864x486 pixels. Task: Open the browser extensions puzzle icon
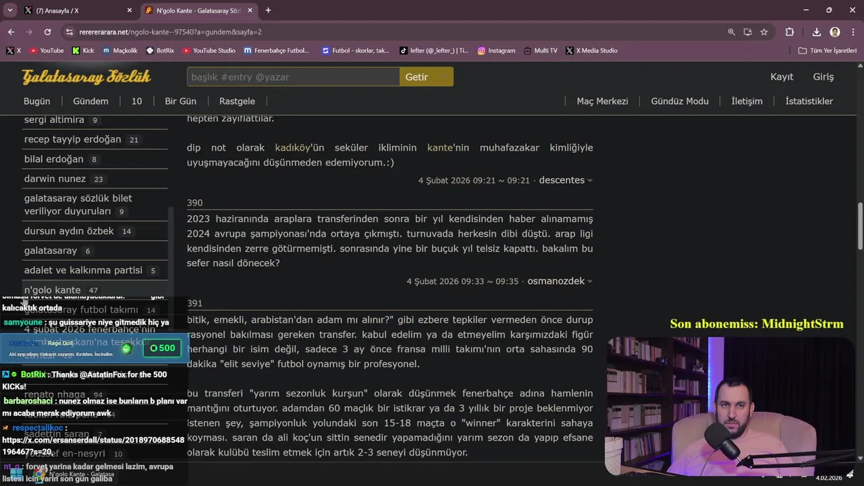(790, 32)
